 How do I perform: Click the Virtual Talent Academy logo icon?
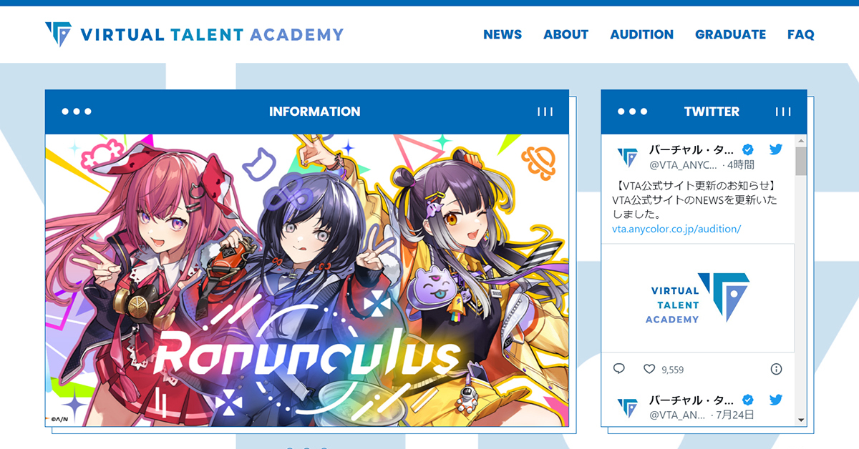58,34
